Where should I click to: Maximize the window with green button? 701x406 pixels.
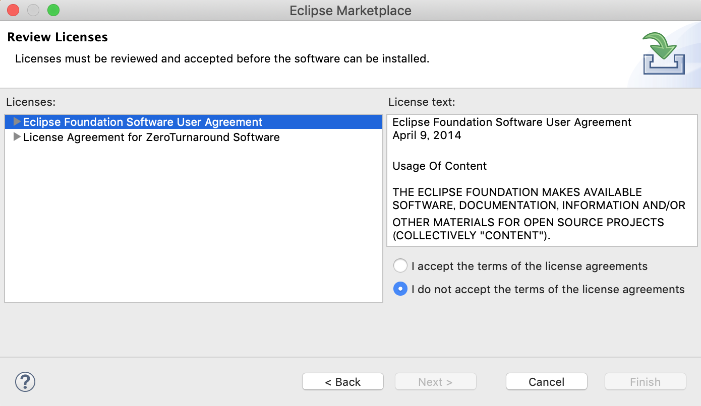tap(53, 10)
